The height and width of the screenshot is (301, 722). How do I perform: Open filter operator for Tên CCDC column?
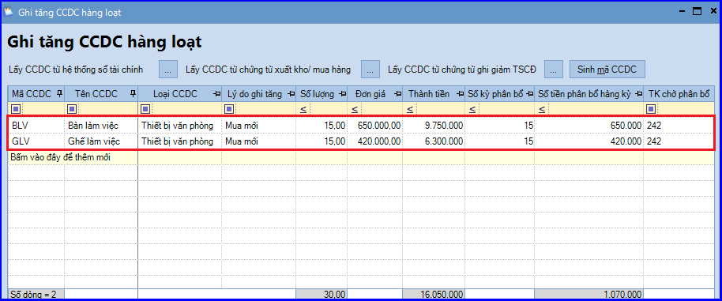coord(73,109)
